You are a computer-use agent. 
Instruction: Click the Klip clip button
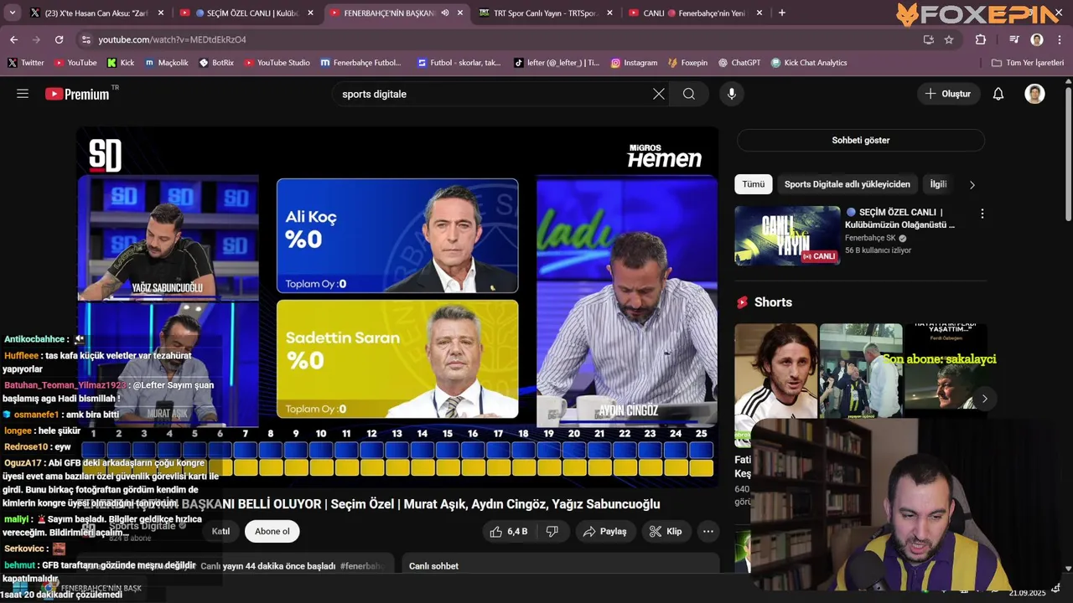click(x=666, y=531)
